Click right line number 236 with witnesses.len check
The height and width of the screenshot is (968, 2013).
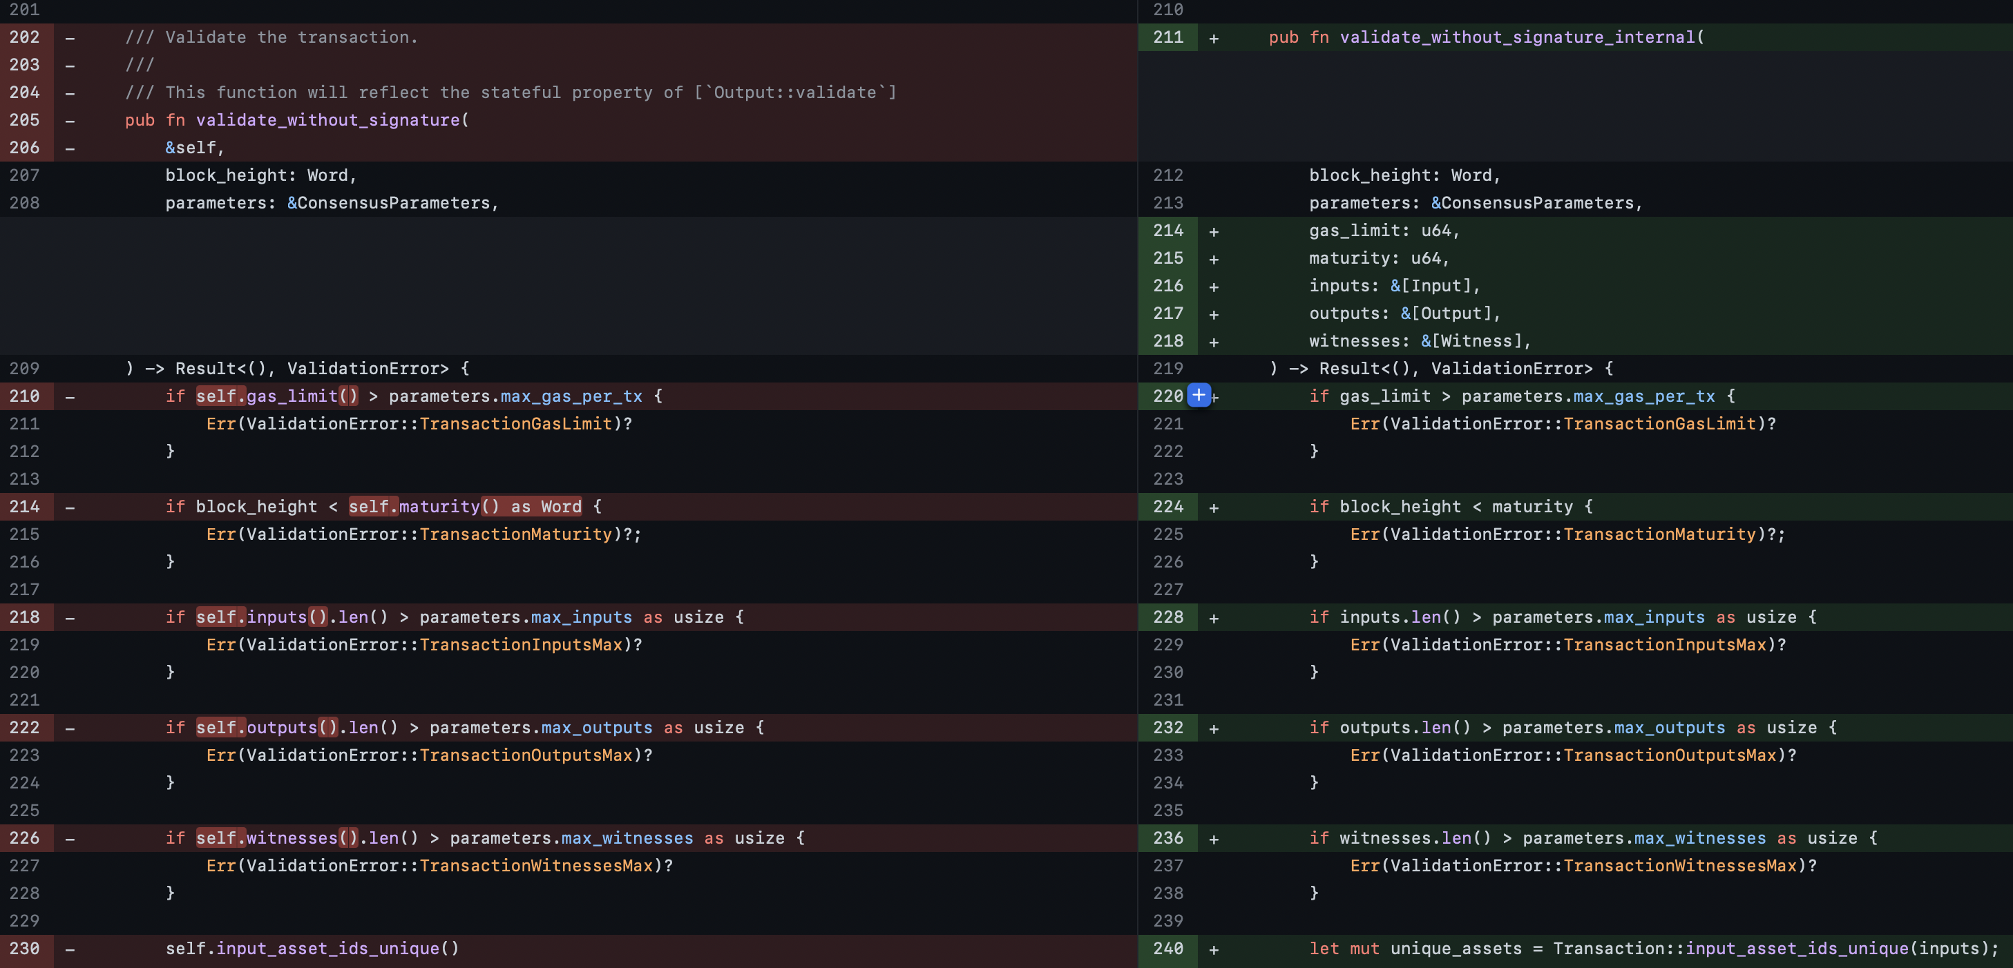tap(1168, 838)
